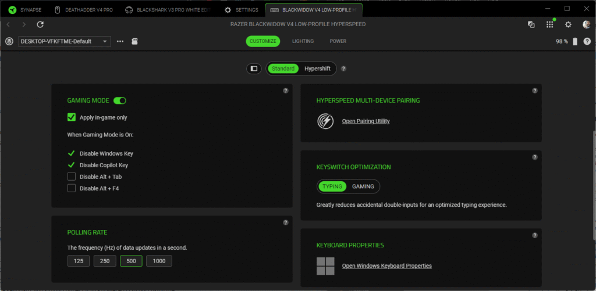596x291 pixels.
Task: Click the Razer Synapse logo icon
Action: coord(12,10)
